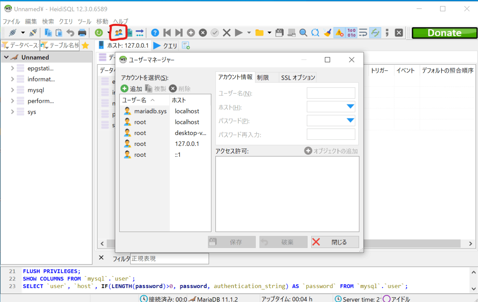The height and width of the screenshot is (302, 478).
Task: Click the new query tab icon
Action: (x=186, y=45)
